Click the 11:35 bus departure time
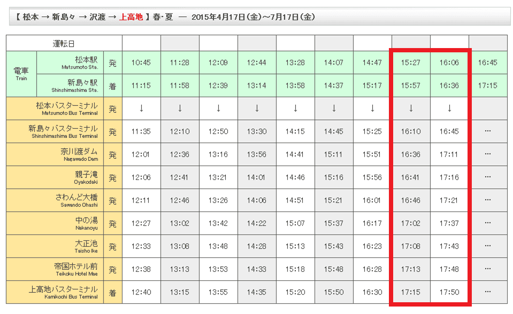Screen dimensions: 513x314 pyautogui.click(x=141, y=131)
